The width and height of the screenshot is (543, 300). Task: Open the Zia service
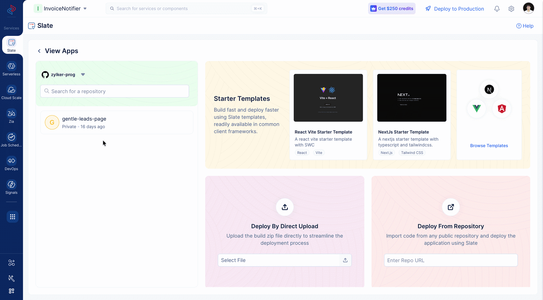click(x=12, y=116)
